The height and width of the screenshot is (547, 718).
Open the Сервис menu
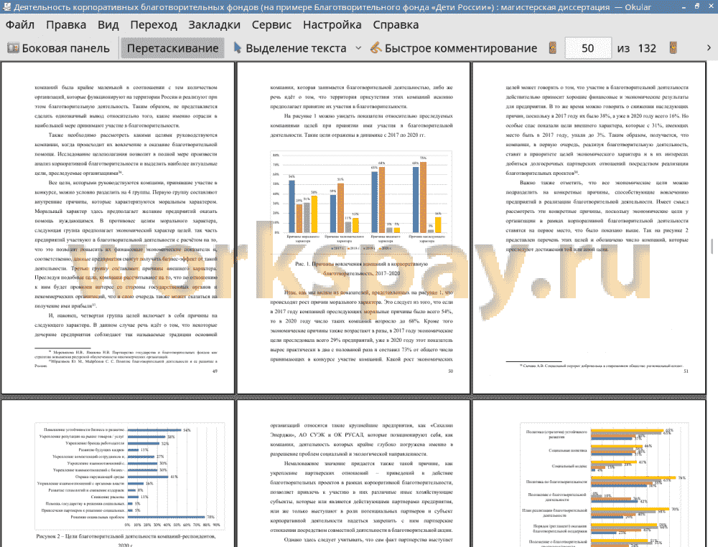pyautogui.click(x=271, y=24)
